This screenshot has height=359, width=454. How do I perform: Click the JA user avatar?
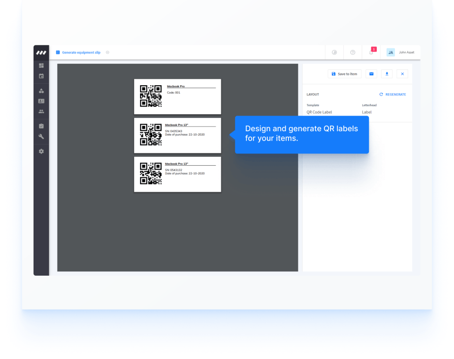391,53
